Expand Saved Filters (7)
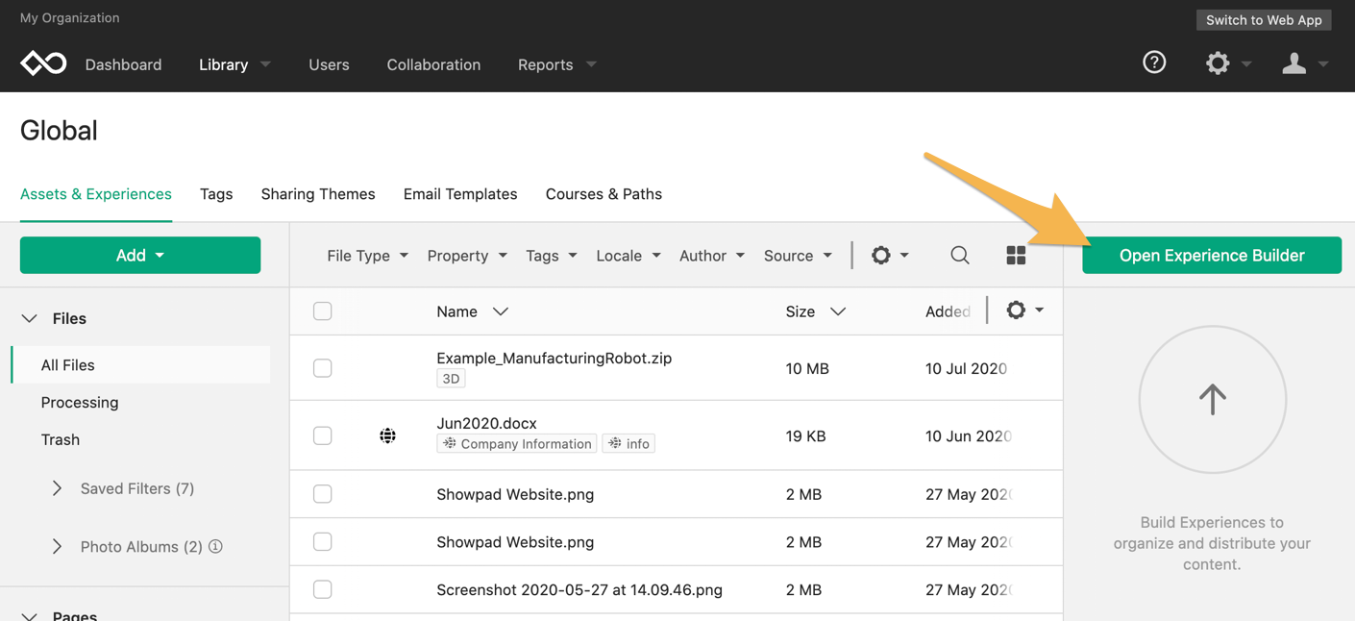Screen dimensions: 1355x621 (x=57, y=488)
